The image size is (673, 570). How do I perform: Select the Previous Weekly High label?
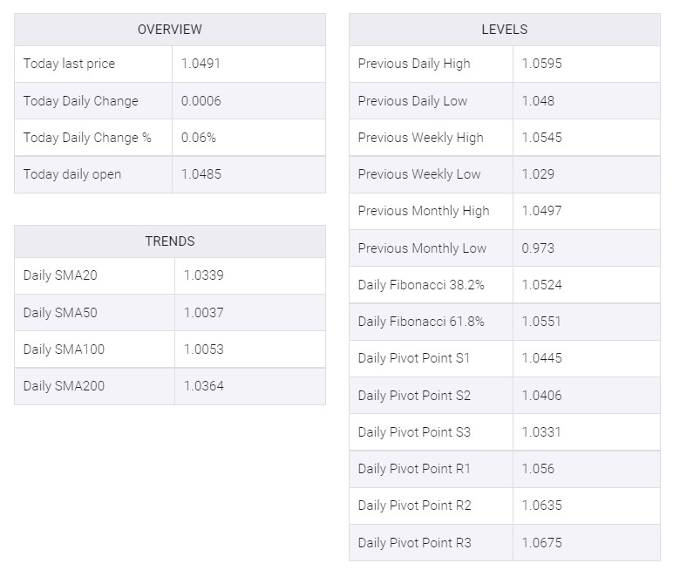click(420, 138)
